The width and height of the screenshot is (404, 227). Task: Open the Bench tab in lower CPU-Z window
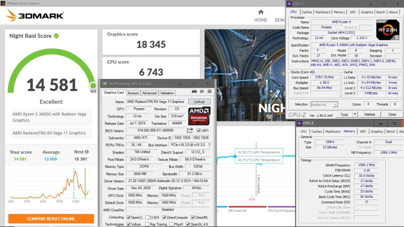[390, 131]
